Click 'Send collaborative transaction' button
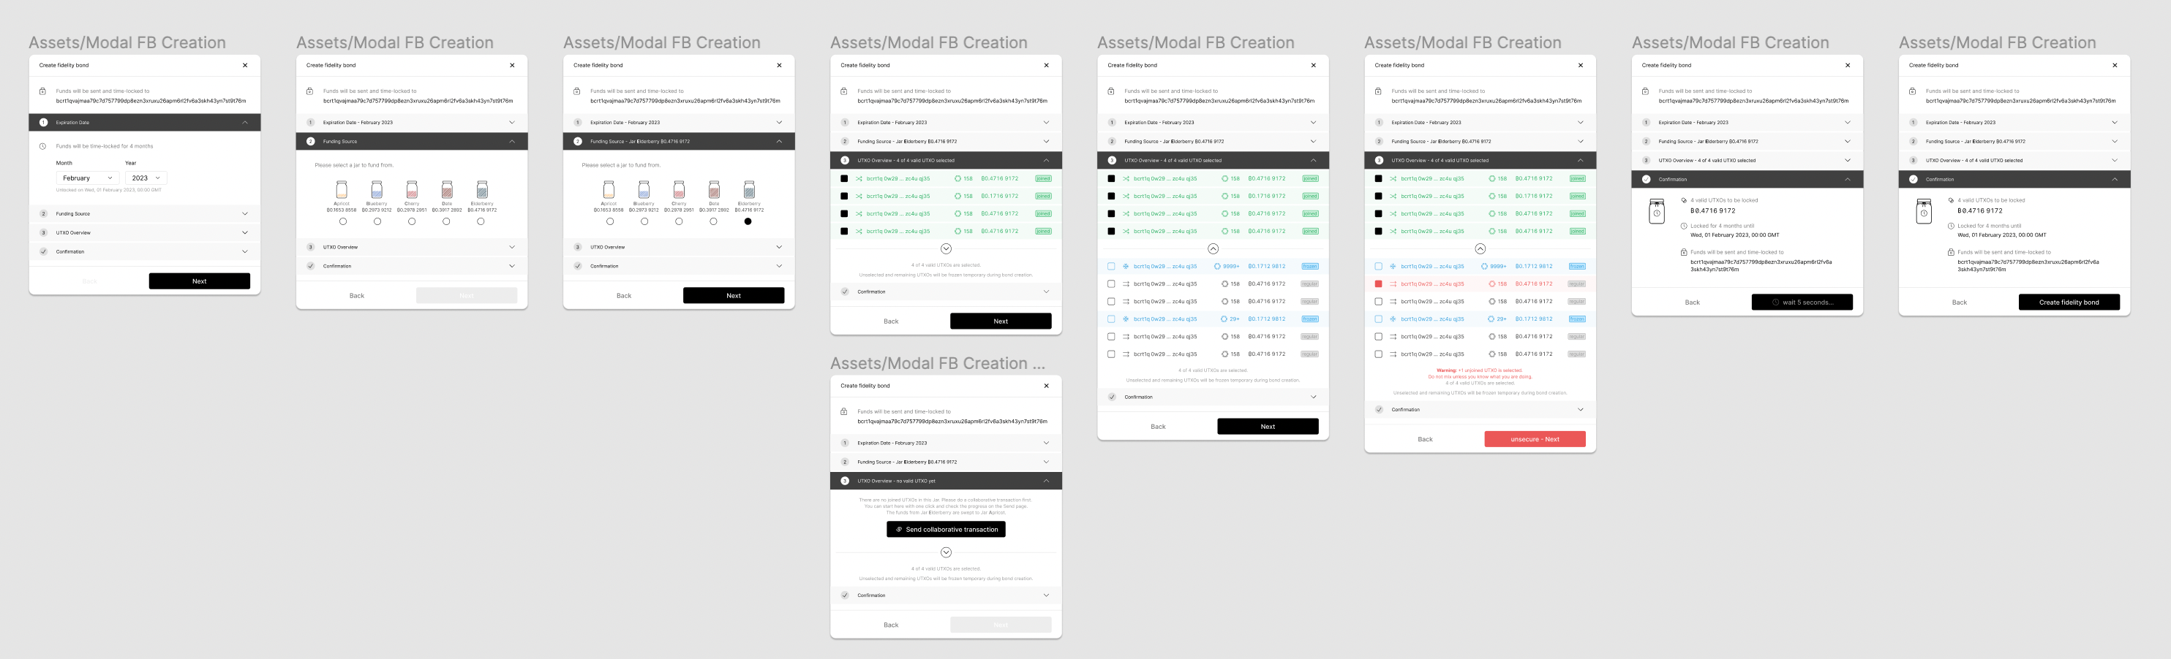 946,530
